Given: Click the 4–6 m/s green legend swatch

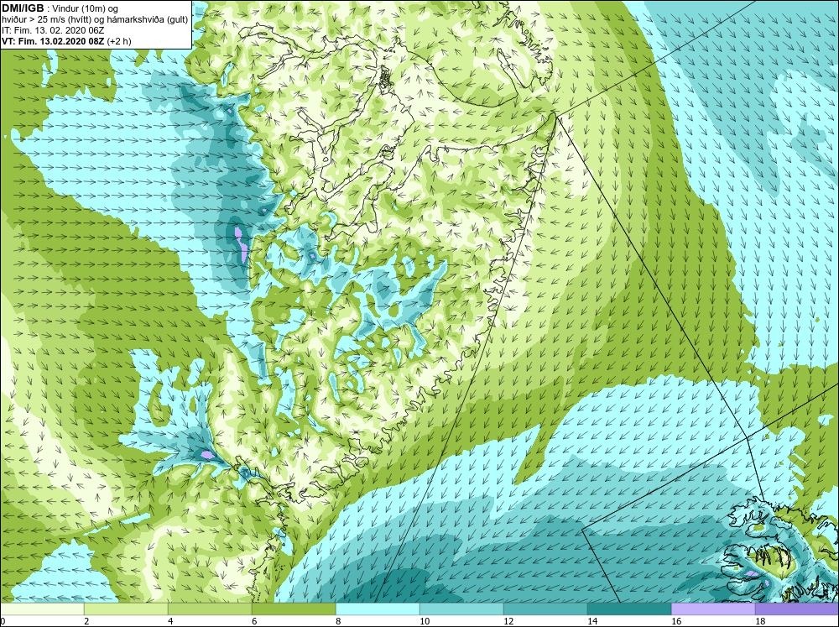Looking at the screenshot, I should tap(210, 609).
